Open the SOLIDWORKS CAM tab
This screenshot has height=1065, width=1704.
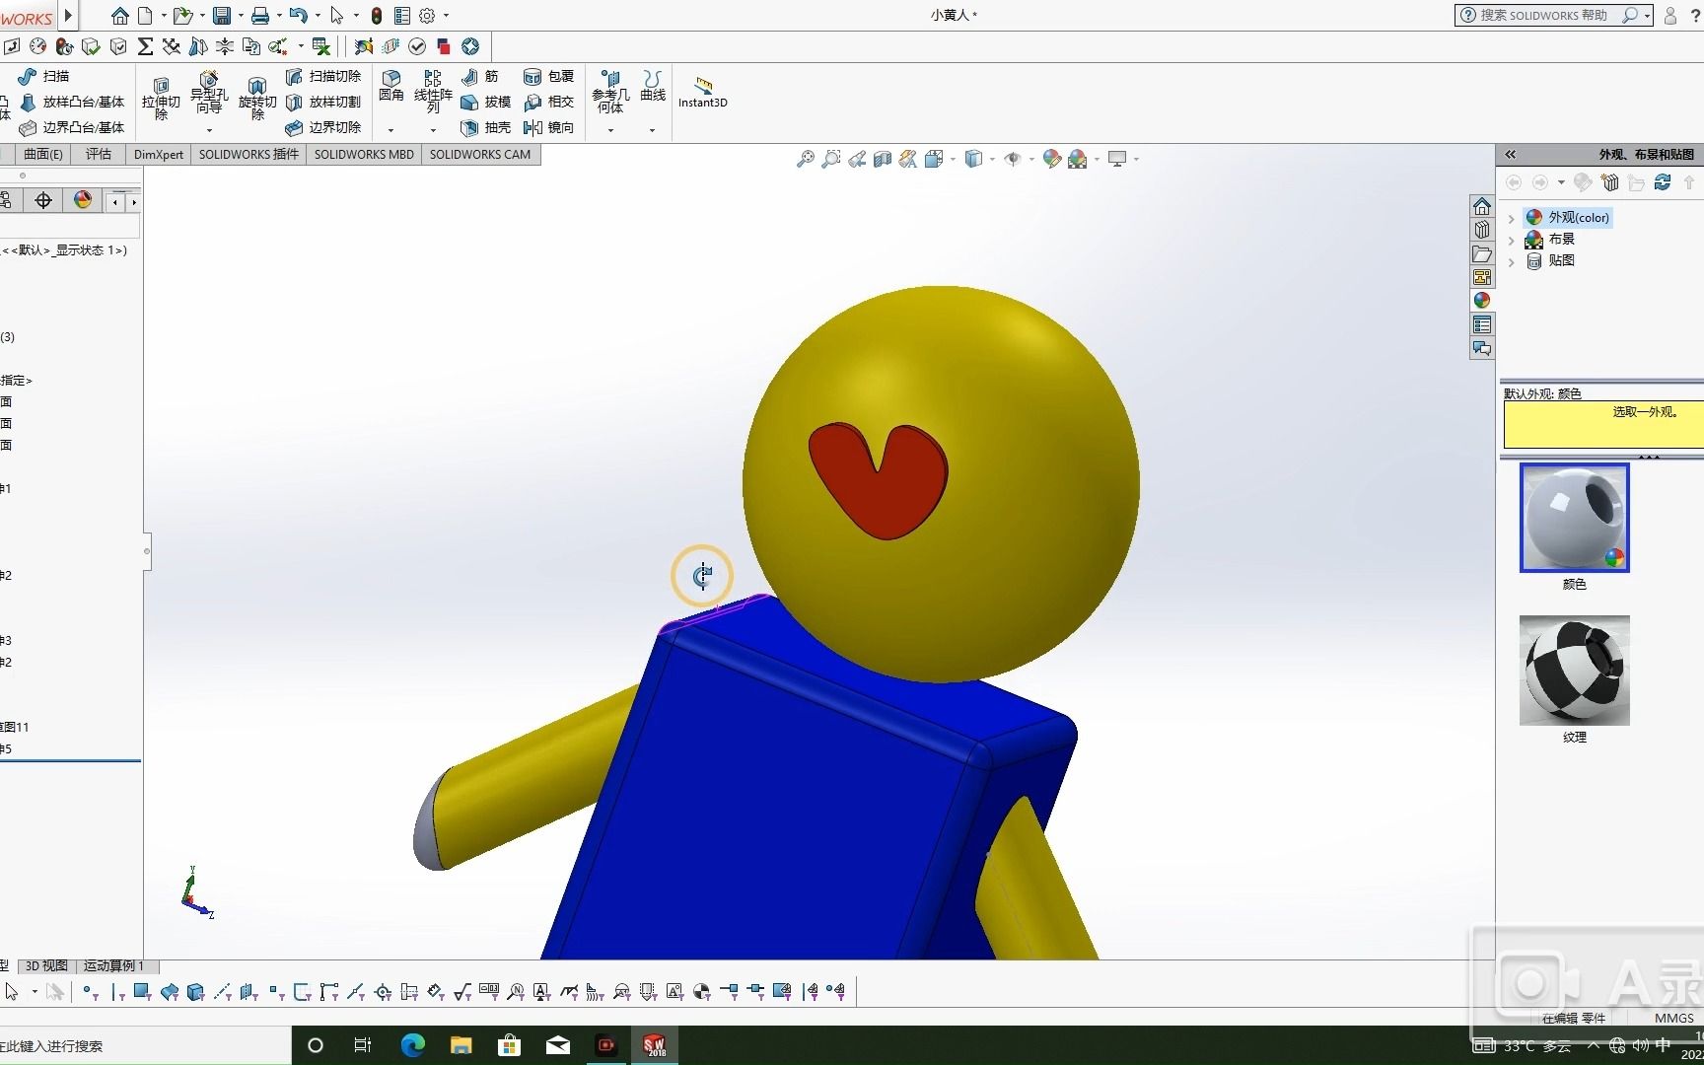pyautogui.click(x=480, y=154)
